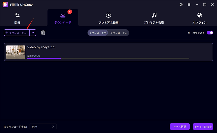This screenshot has width=217, height=133.
Task: Click the FliFlik UltConv logo icon
Action: pos(5,5)
